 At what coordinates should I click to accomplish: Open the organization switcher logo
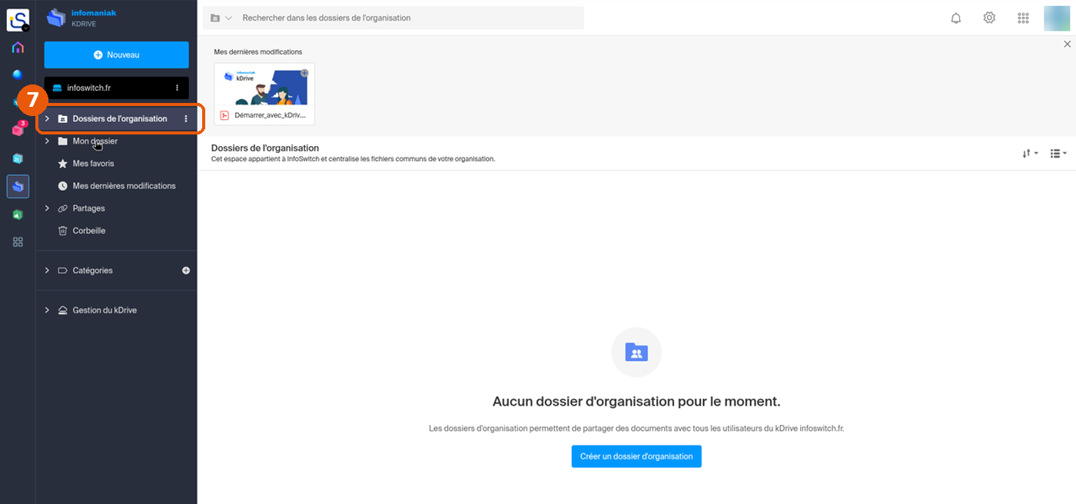[x=18, y=20]
